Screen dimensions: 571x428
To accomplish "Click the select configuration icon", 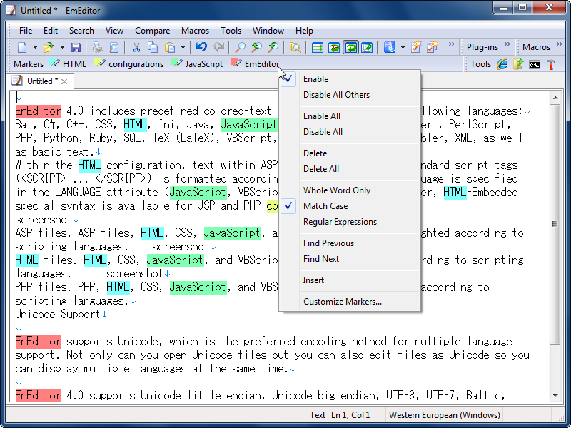I will coord(389,47).
